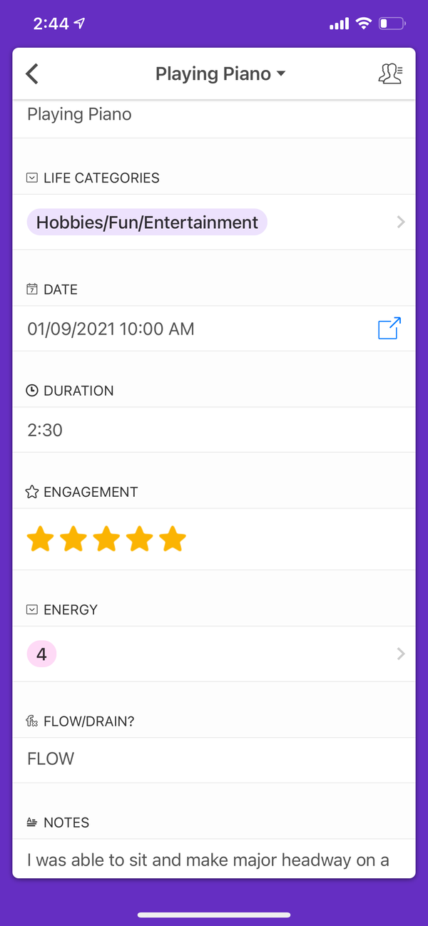Set engagement rating to three stars

tap(106, 539)
